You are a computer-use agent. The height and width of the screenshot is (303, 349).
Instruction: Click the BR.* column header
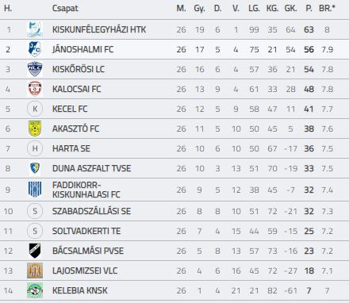(327, 8)
